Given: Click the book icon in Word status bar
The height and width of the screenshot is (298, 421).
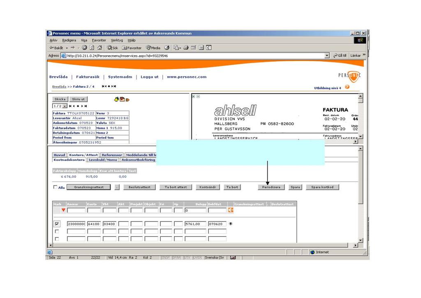Looking at the screenshot, I should pos(233,257).
